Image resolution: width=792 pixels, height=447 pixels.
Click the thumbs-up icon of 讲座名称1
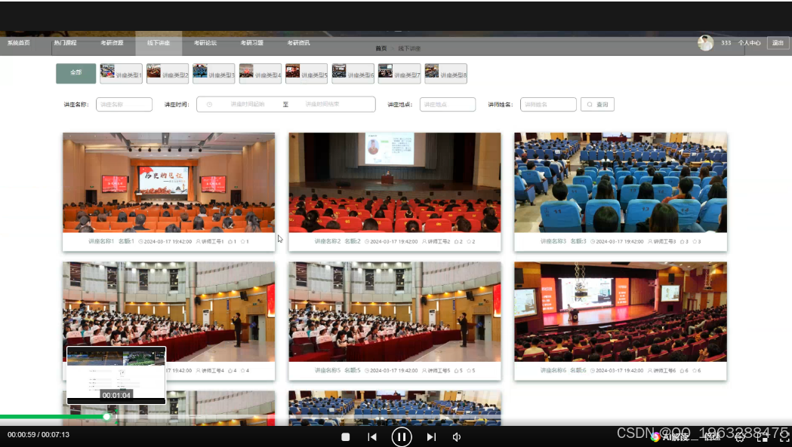(x=230, y=242)
